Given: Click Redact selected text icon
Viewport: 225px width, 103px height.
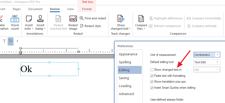Looking at the screenshot, I should 58,19.
